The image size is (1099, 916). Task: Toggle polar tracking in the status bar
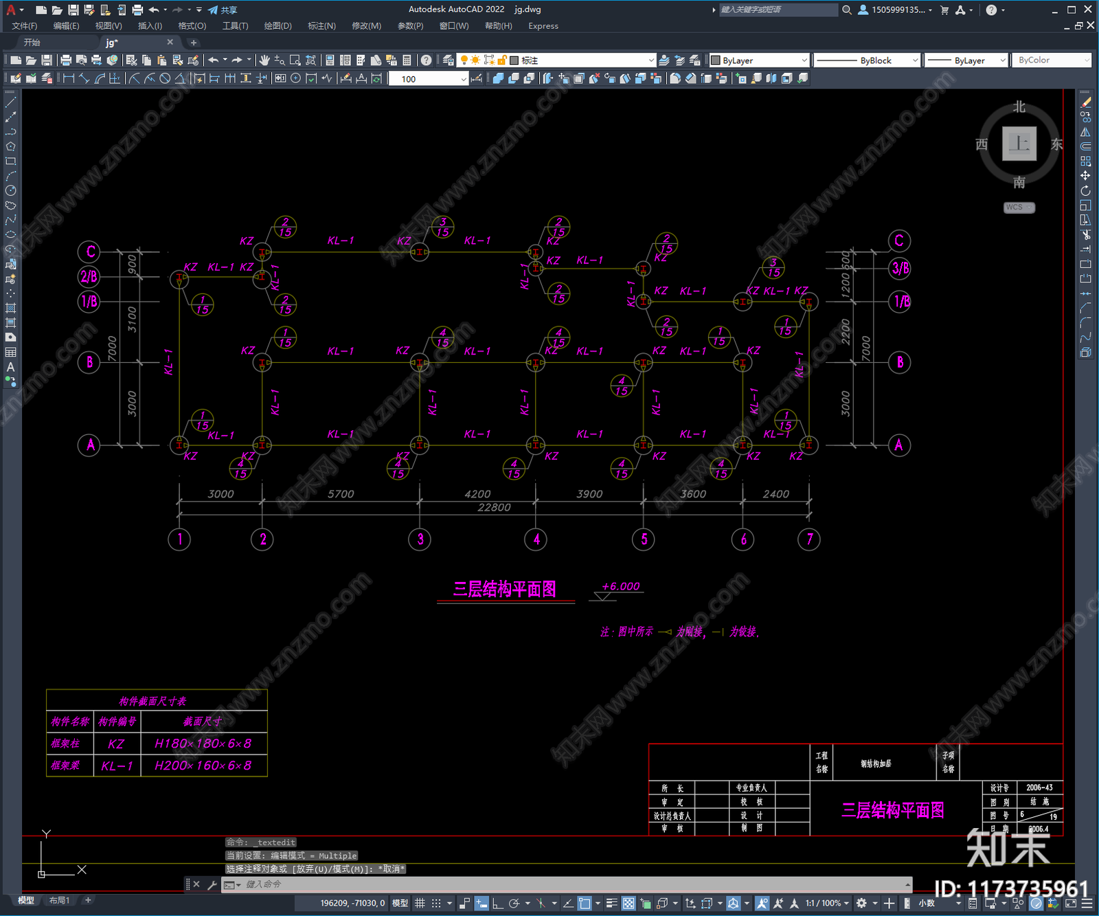click(514, 903)
